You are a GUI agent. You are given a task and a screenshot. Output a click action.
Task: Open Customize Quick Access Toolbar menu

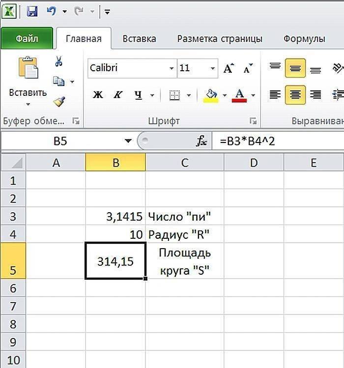coord(107,11)
